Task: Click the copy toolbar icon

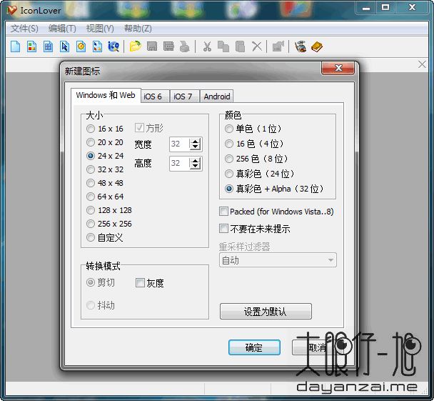Action: click(x=223, y=46)
